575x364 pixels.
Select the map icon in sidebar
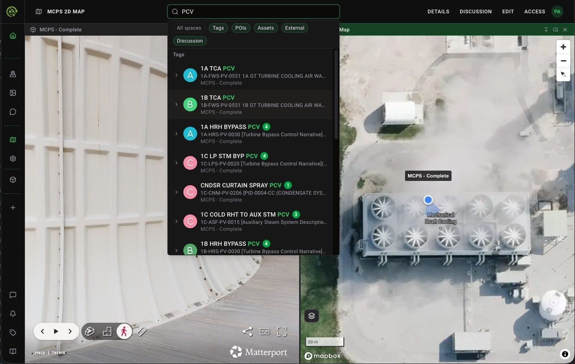[x=12, y=140]
